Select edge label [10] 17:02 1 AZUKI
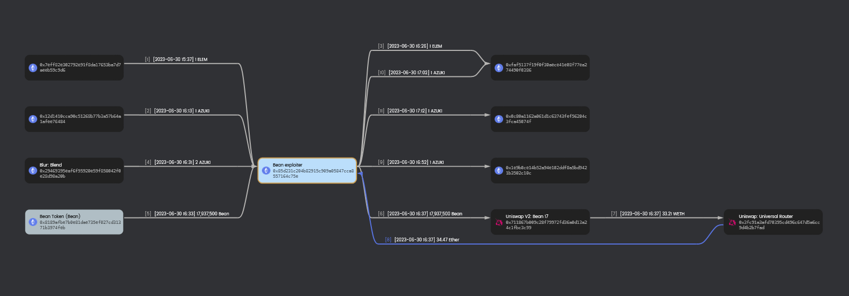The height and width of the screenshot is (296, 849). [x=411, y=73]
